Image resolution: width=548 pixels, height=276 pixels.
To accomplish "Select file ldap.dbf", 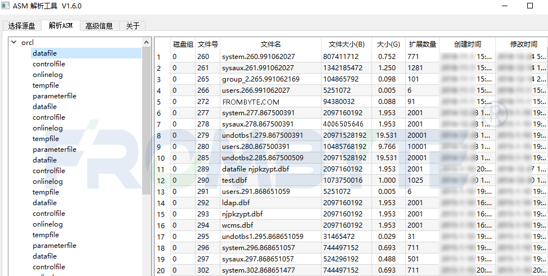I will coord(271,202).
